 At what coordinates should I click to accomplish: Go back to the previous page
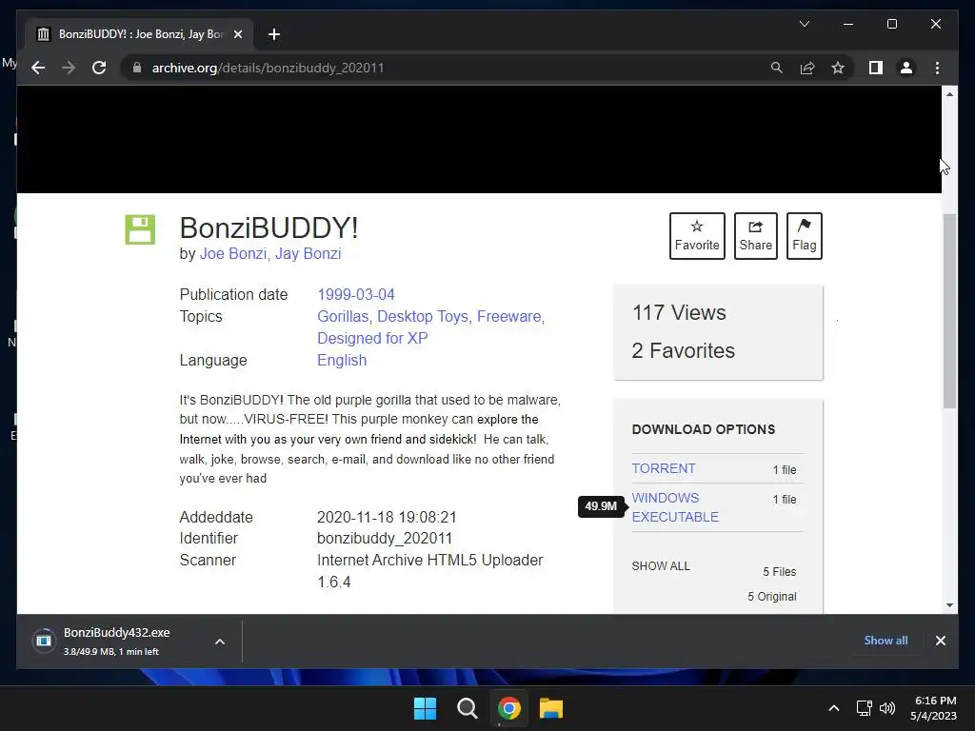38,68
